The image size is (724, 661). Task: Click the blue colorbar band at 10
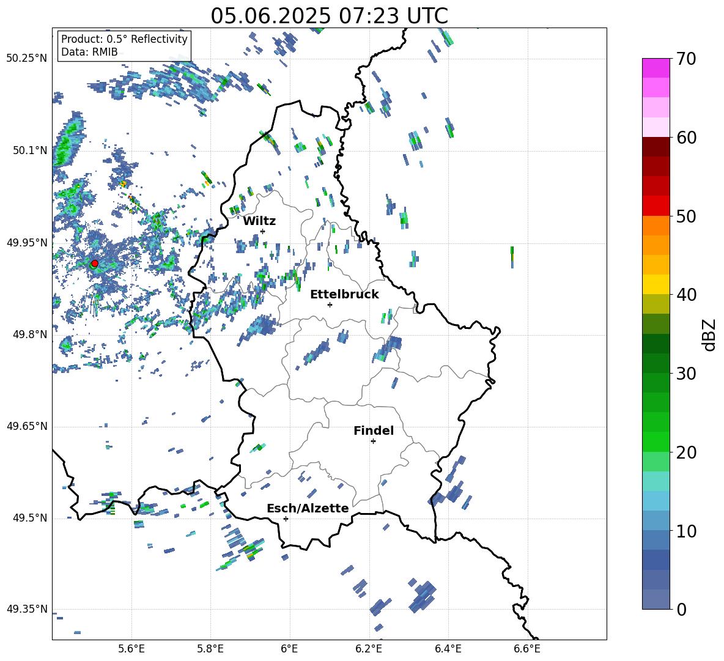coord(656,521)
